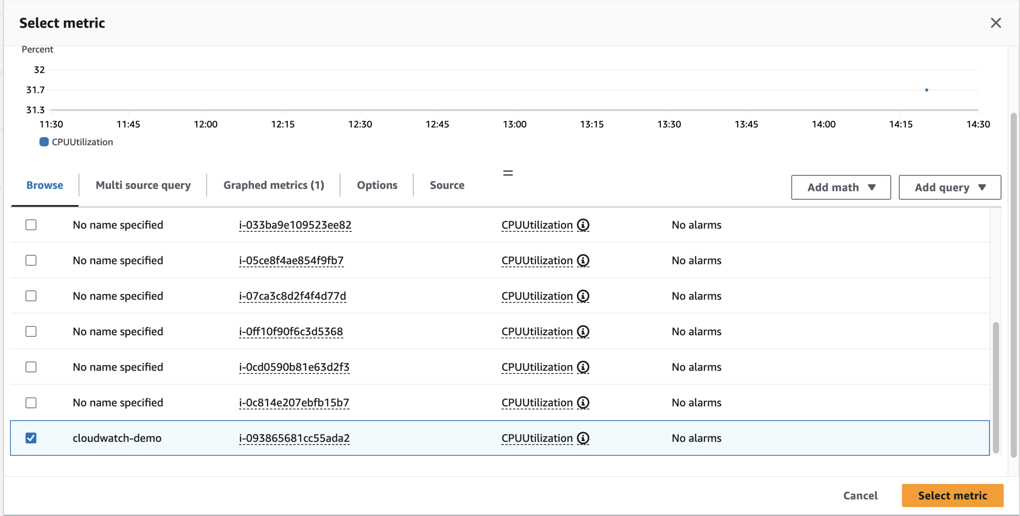Click info icon for i-05ce8f4ae854f9fb7 row

point(583,260)
